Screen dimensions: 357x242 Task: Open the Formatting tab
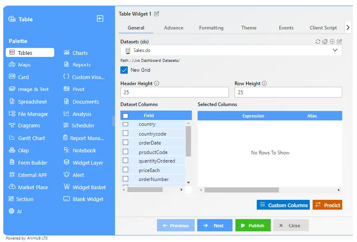[x=211, y=28]
